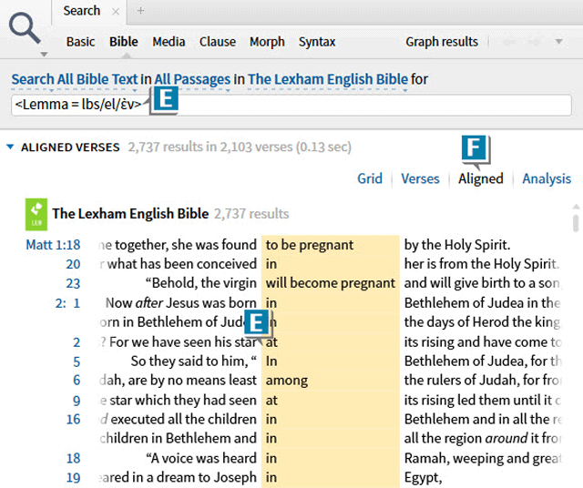Close the Search tab
The height and width of the screenshot is (488, 583).
[x=115, y=11]
